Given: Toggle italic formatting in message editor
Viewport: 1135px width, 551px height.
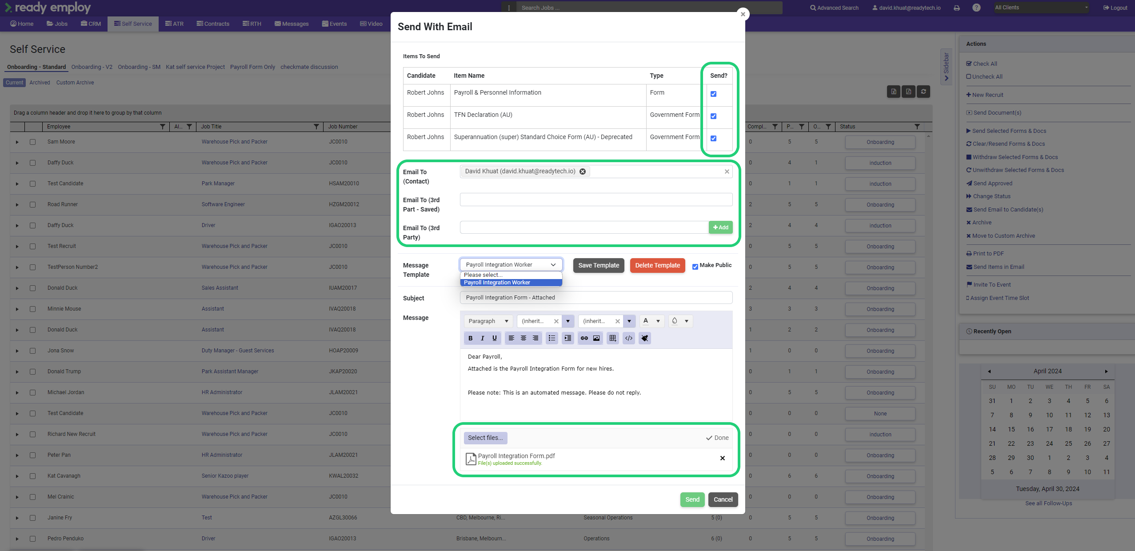Looking at the screenshot, I should pos(482,338).
